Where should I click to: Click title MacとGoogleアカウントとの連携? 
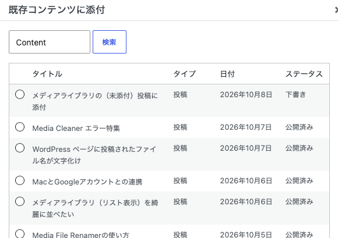[87, 182]
